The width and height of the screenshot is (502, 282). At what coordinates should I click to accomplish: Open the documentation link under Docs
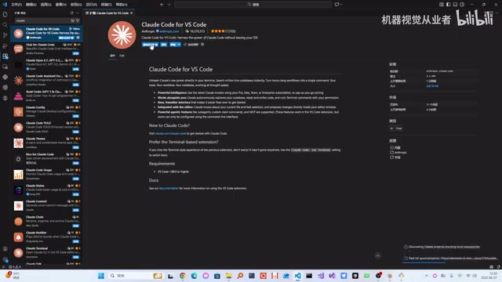169,188
